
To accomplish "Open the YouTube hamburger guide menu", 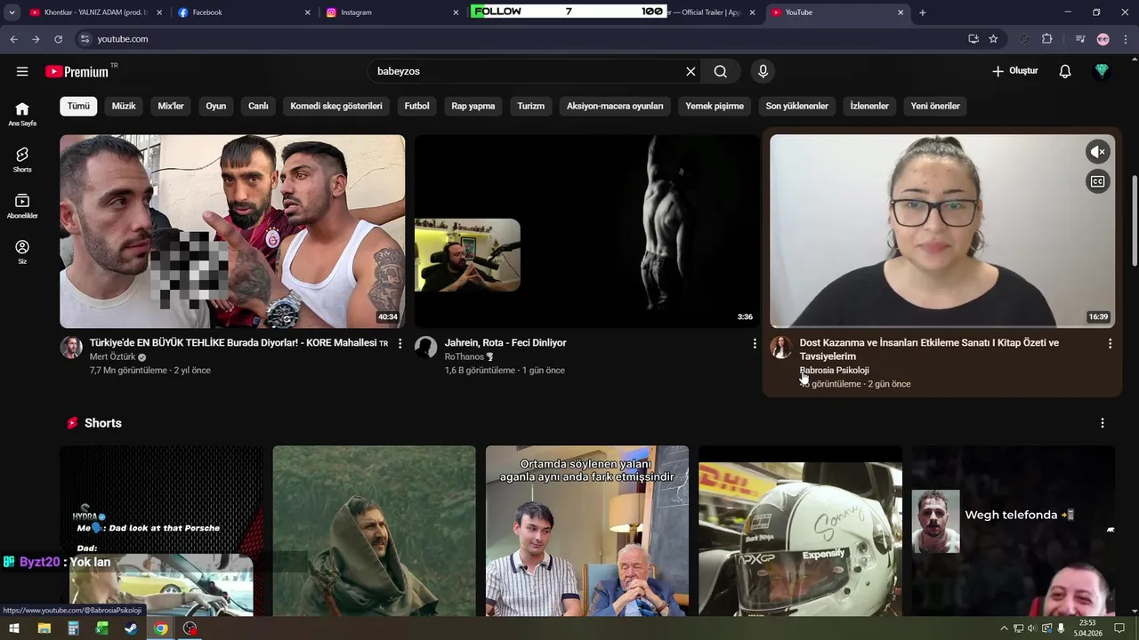I will pos(22,71).
